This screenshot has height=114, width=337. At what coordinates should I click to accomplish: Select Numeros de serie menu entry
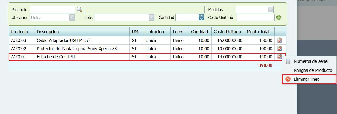point(309,61)
